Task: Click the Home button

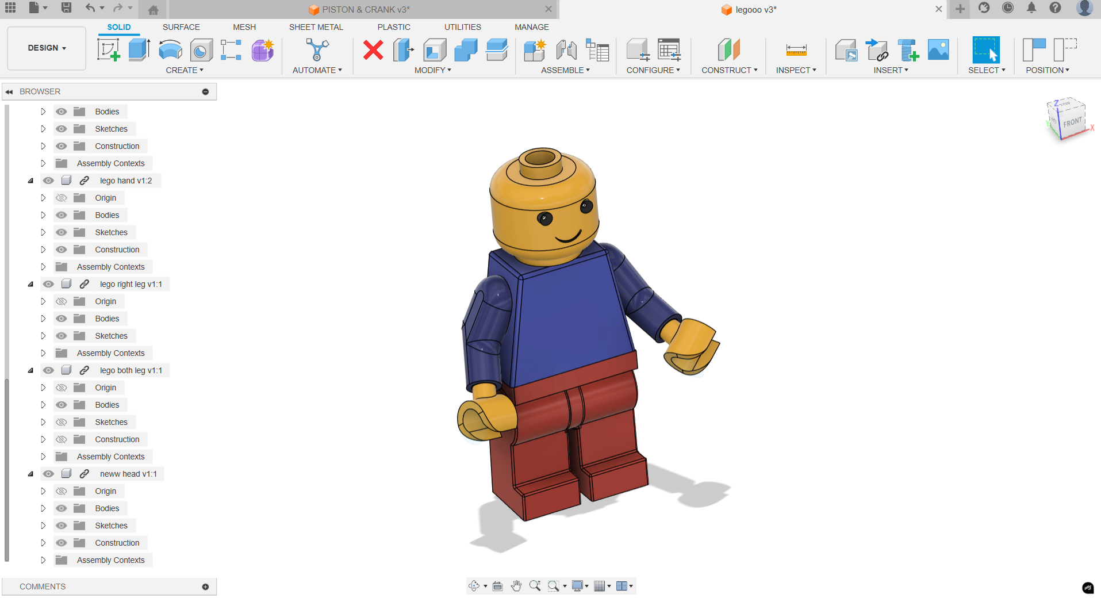Action: click(x=153, y=10)
